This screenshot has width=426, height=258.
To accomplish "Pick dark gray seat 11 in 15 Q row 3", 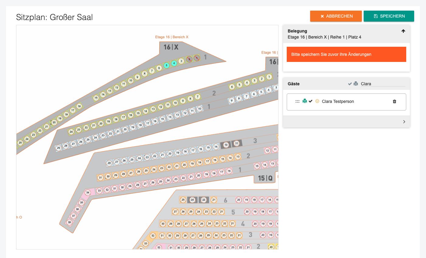I will point(237,143).
